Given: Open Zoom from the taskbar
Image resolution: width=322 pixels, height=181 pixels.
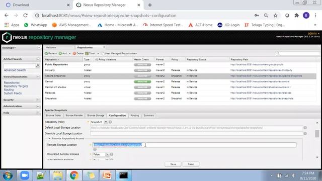Looking at the screenshot, I should click(x=25, y=175).
